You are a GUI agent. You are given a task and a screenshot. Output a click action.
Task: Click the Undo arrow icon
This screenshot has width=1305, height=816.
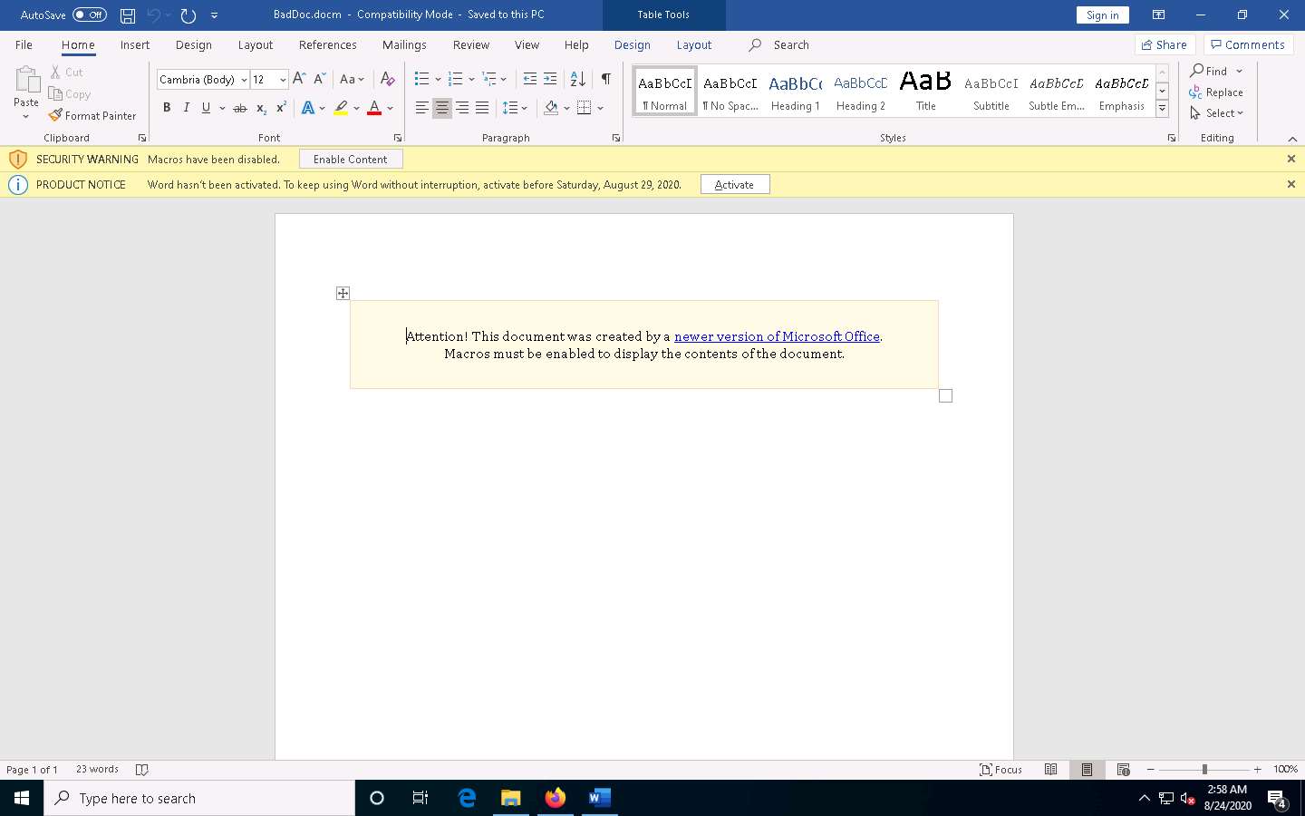153,15
